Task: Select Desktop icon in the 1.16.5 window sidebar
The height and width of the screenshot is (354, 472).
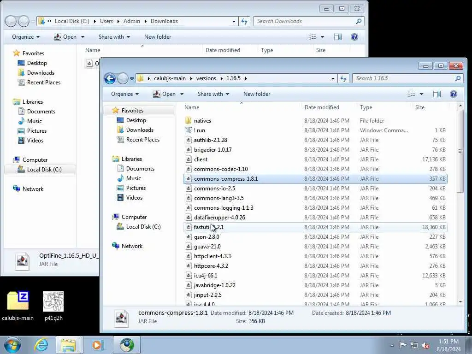Action: [x=120, y=120]
